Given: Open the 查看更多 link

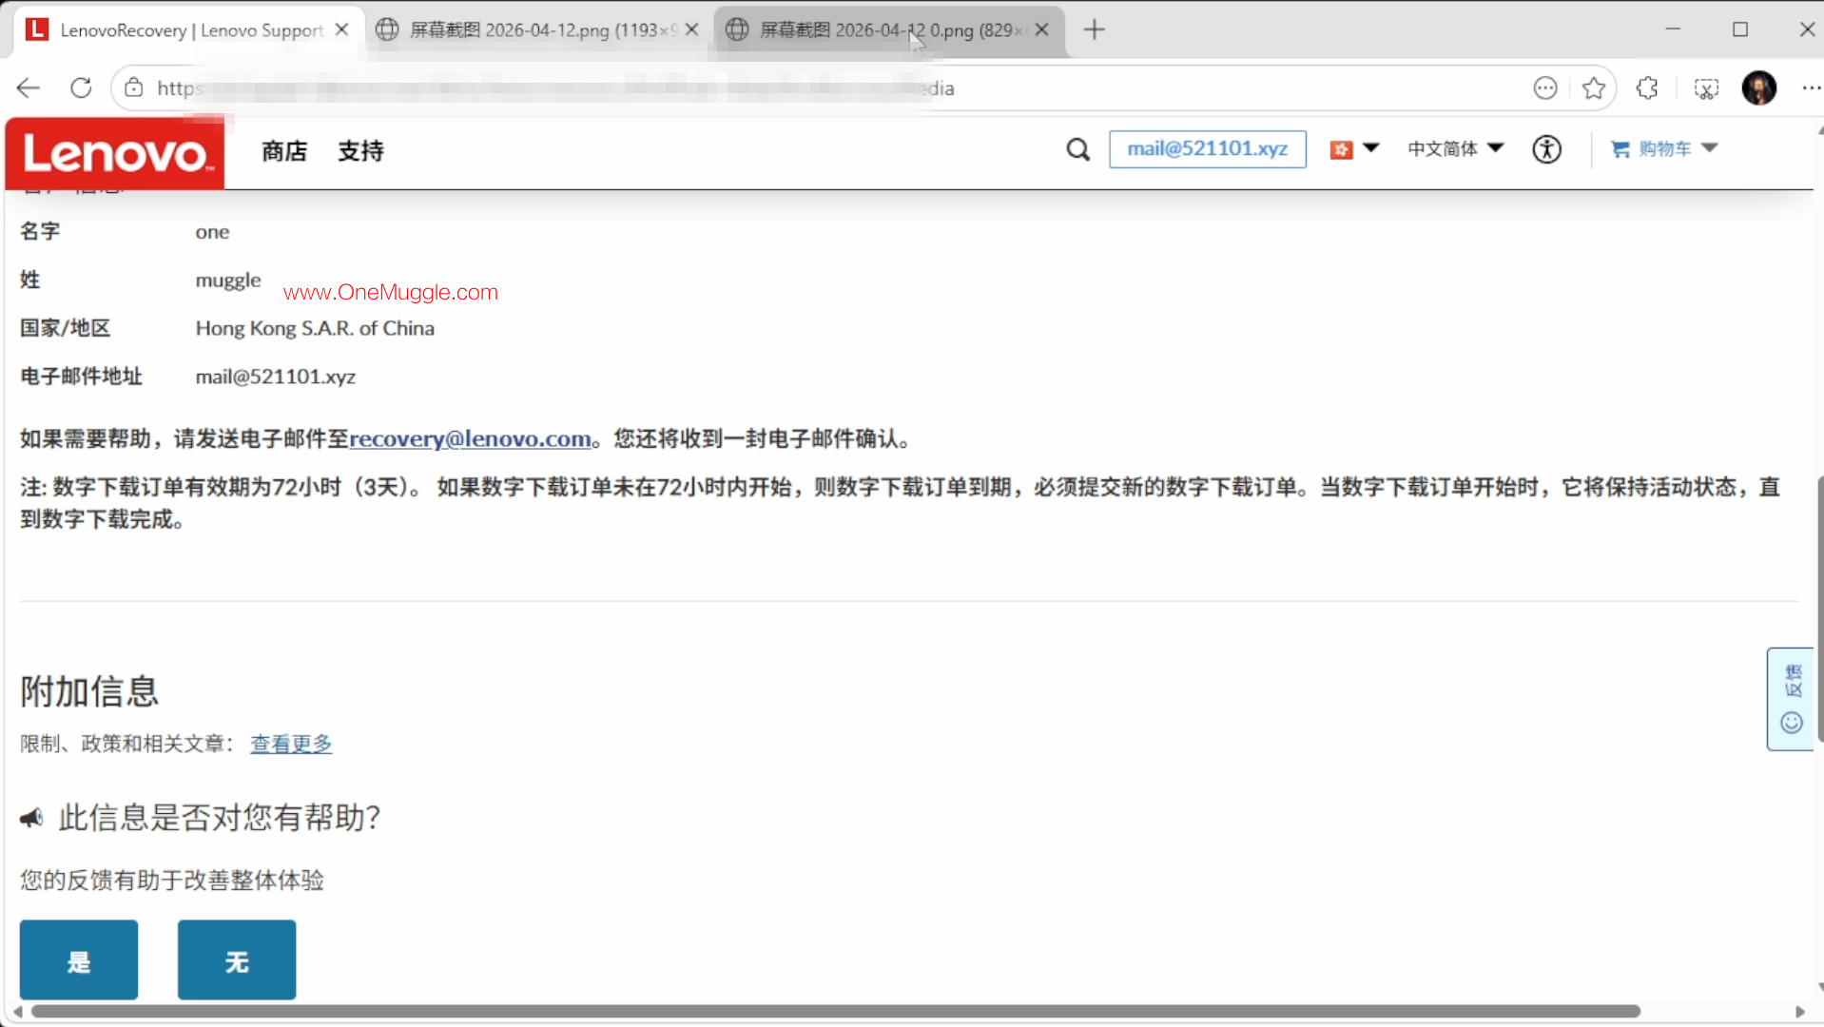Looking at the screenshot, I should (x=291, y=745).
